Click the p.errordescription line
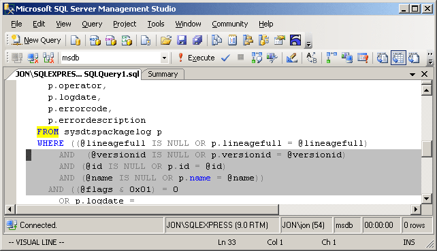Image resolution: width=437 pixels, height=251 pixels. (x=97, y=121)
